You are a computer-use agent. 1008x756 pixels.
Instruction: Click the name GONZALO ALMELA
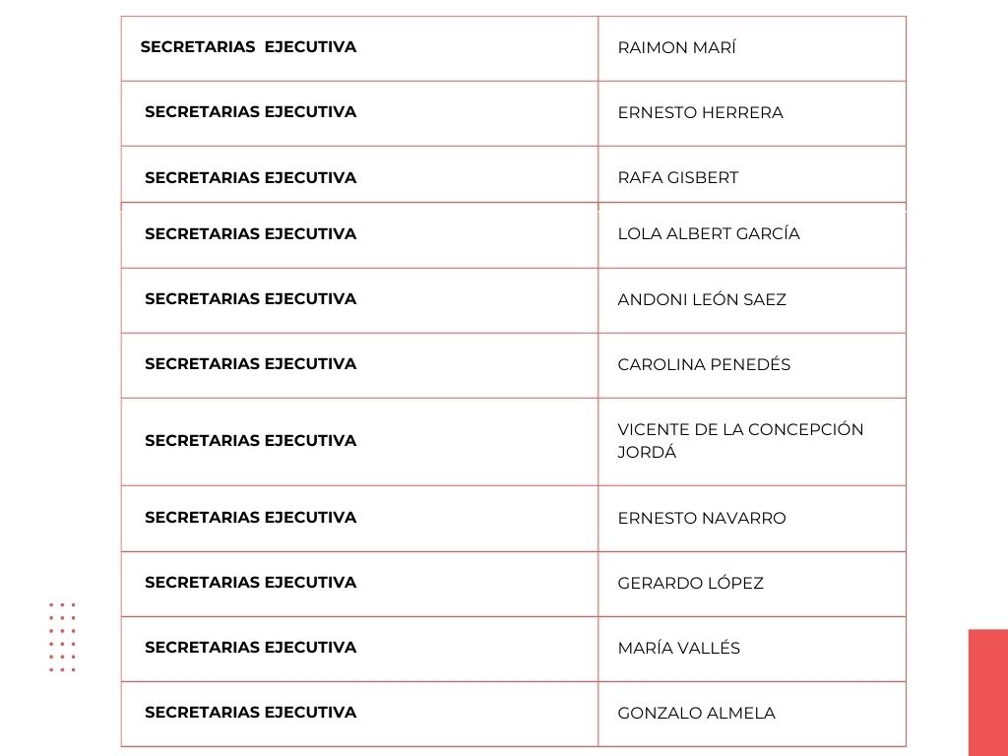point(696,713)
